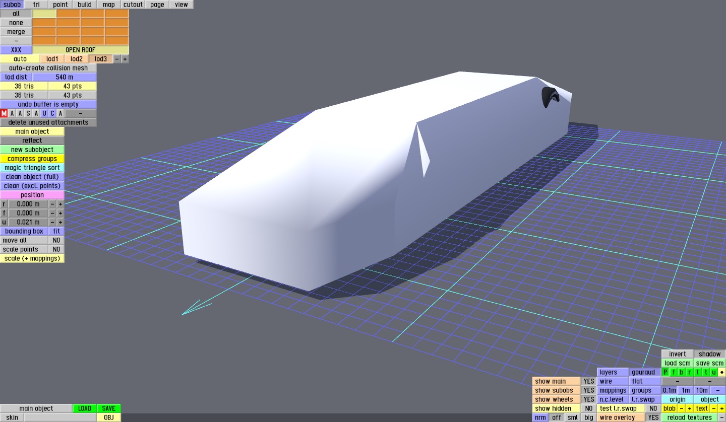The width and height of the screenshot is (726, 422).
Task: Click clean (excl. points)
Action: (32, 186)
